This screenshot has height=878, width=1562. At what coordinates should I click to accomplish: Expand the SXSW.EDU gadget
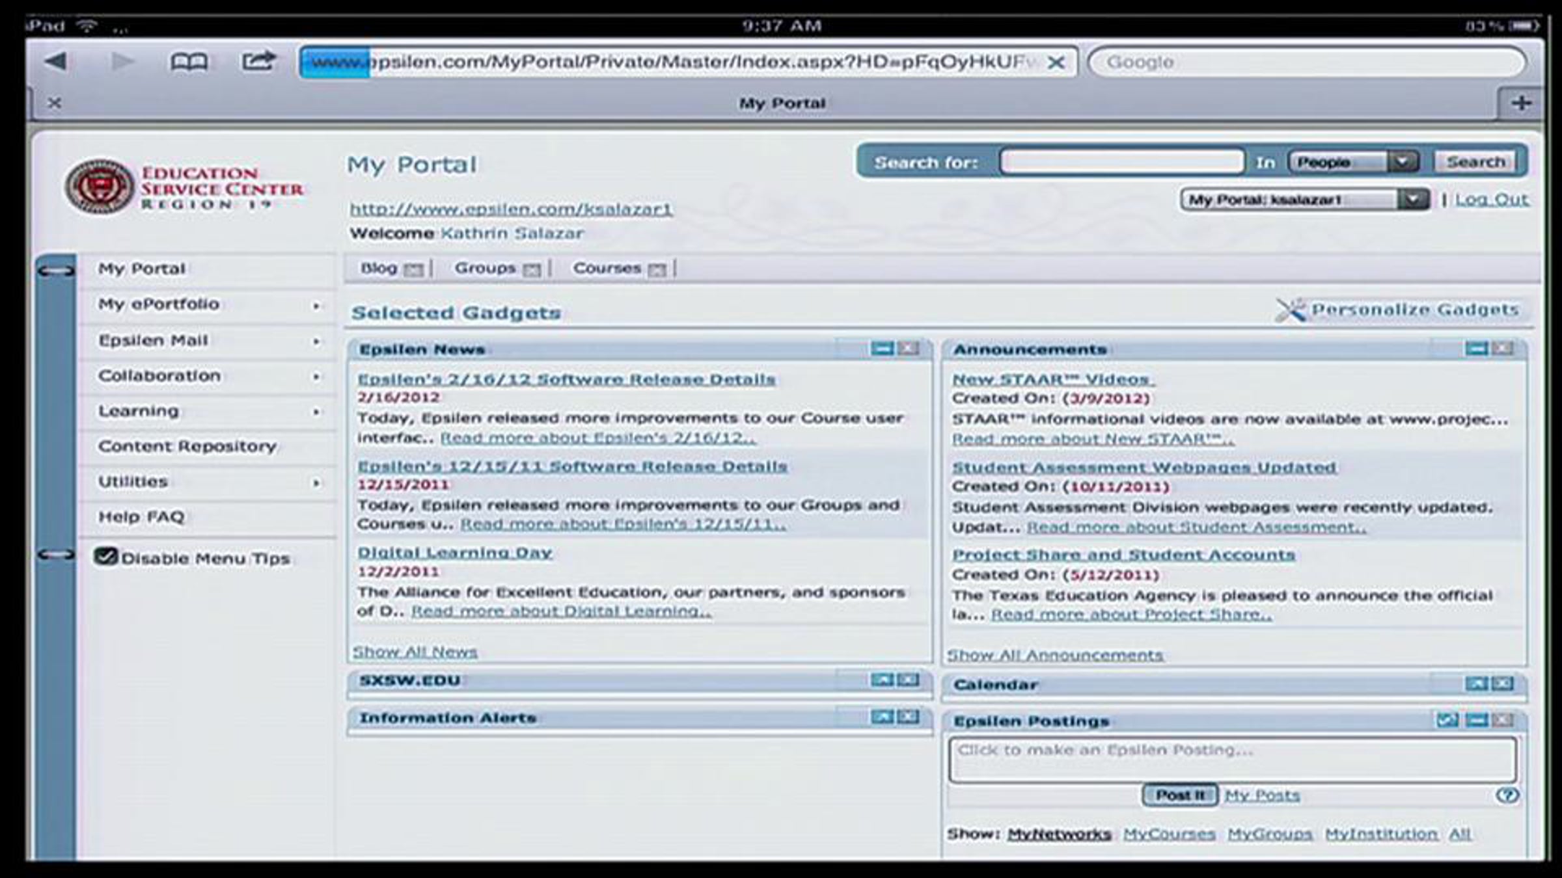(882, 680)
